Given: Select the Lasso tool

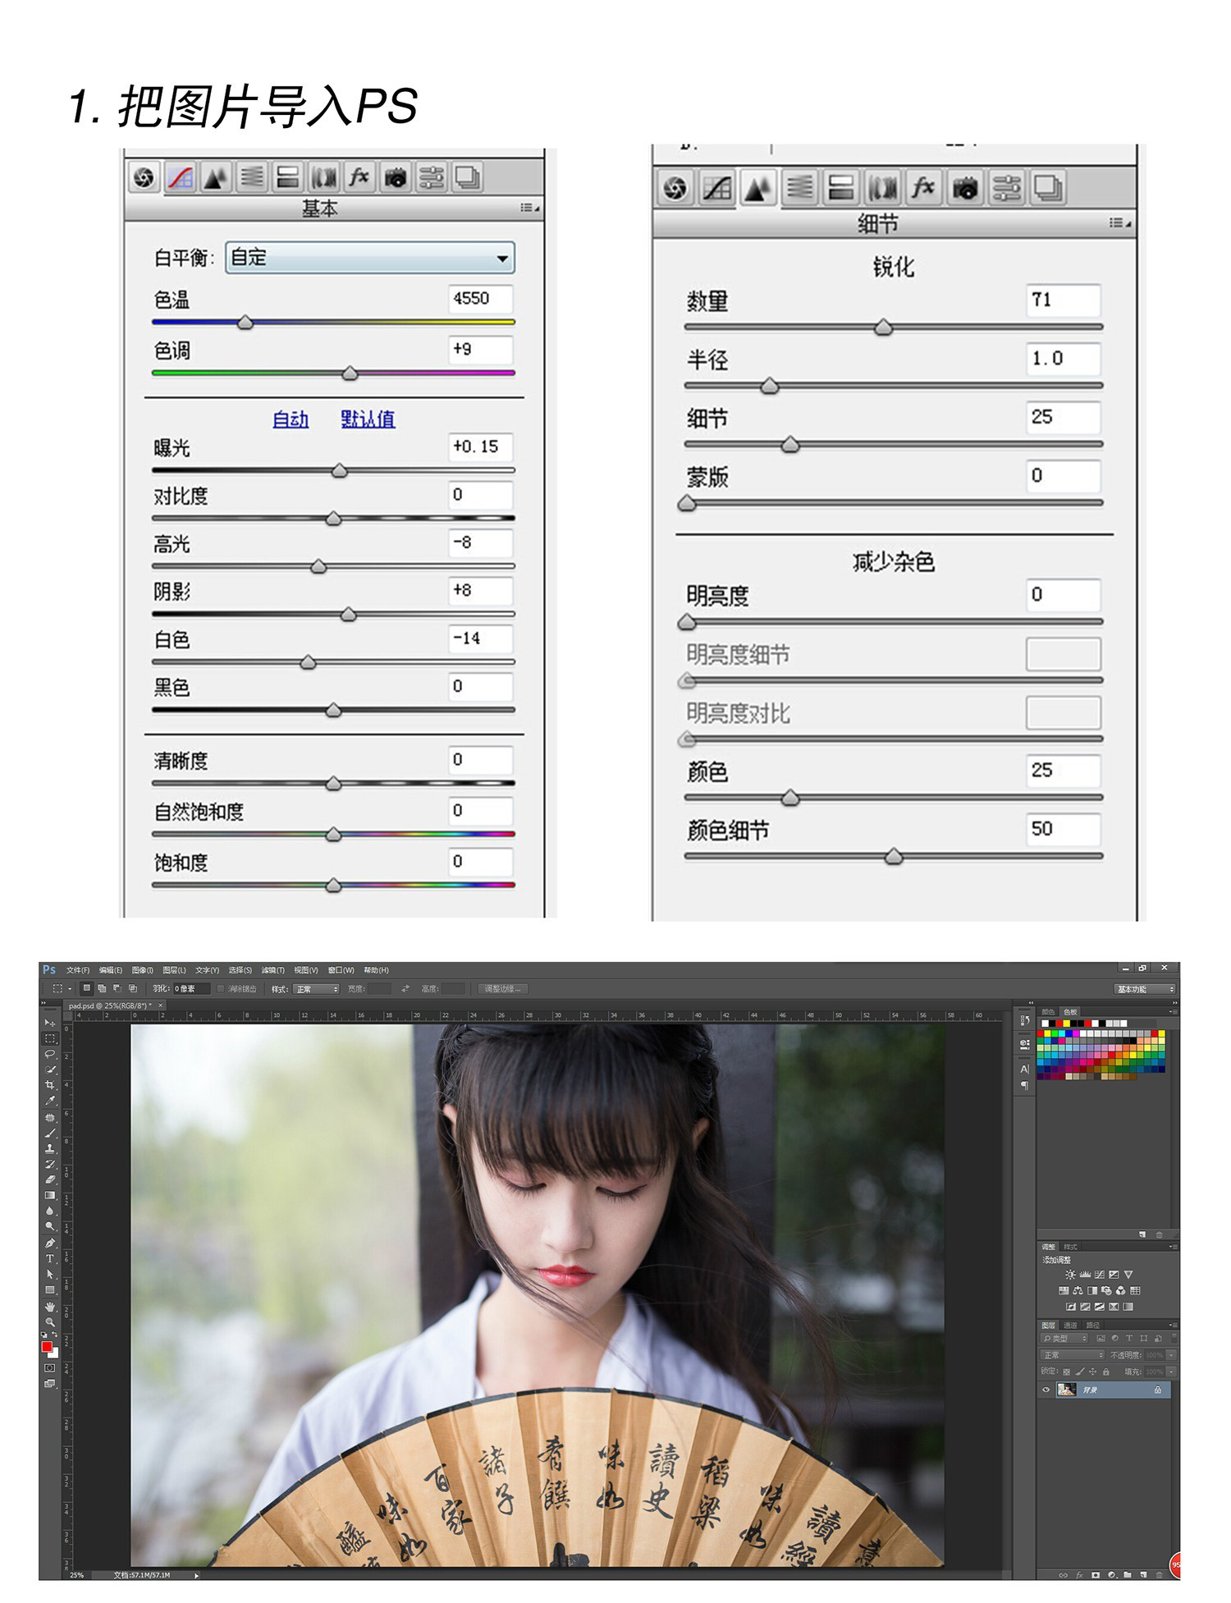Looking at the screenshot, I should 50,1054.
